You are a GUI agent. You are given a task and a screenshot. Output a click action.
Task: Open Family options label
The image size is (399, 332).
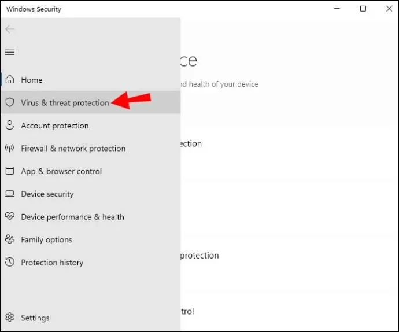47,240
